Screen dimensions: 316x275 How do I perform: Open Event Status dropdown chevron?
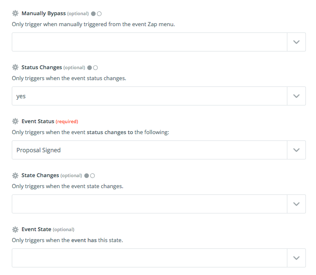tap(296, 150)
